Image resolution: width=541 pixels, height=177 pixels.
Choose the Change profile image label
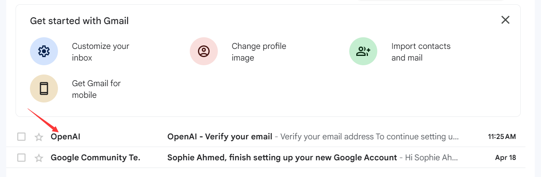click(259, 52)
